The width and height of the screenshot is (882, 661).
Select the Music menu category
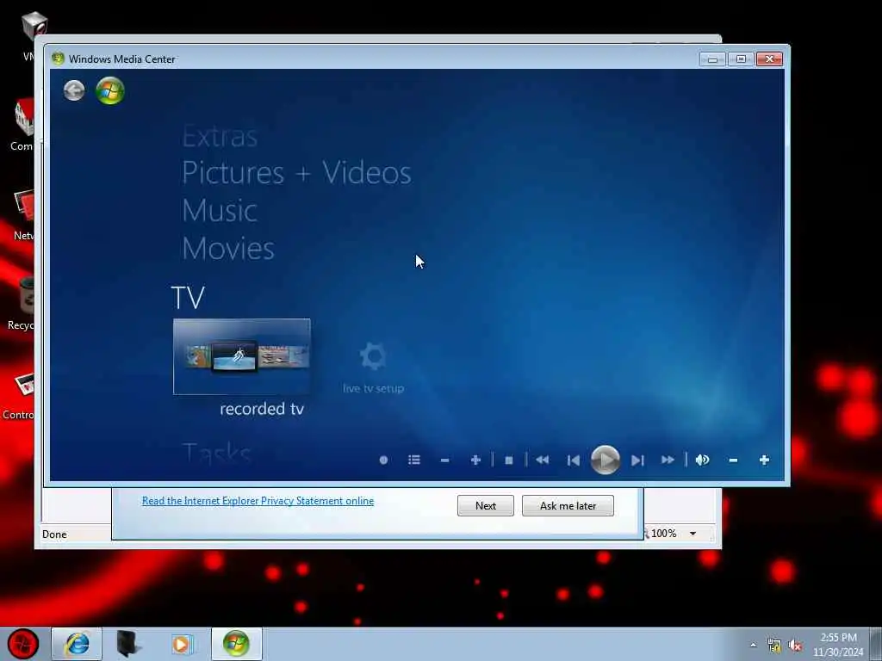(x=220, y=211)
